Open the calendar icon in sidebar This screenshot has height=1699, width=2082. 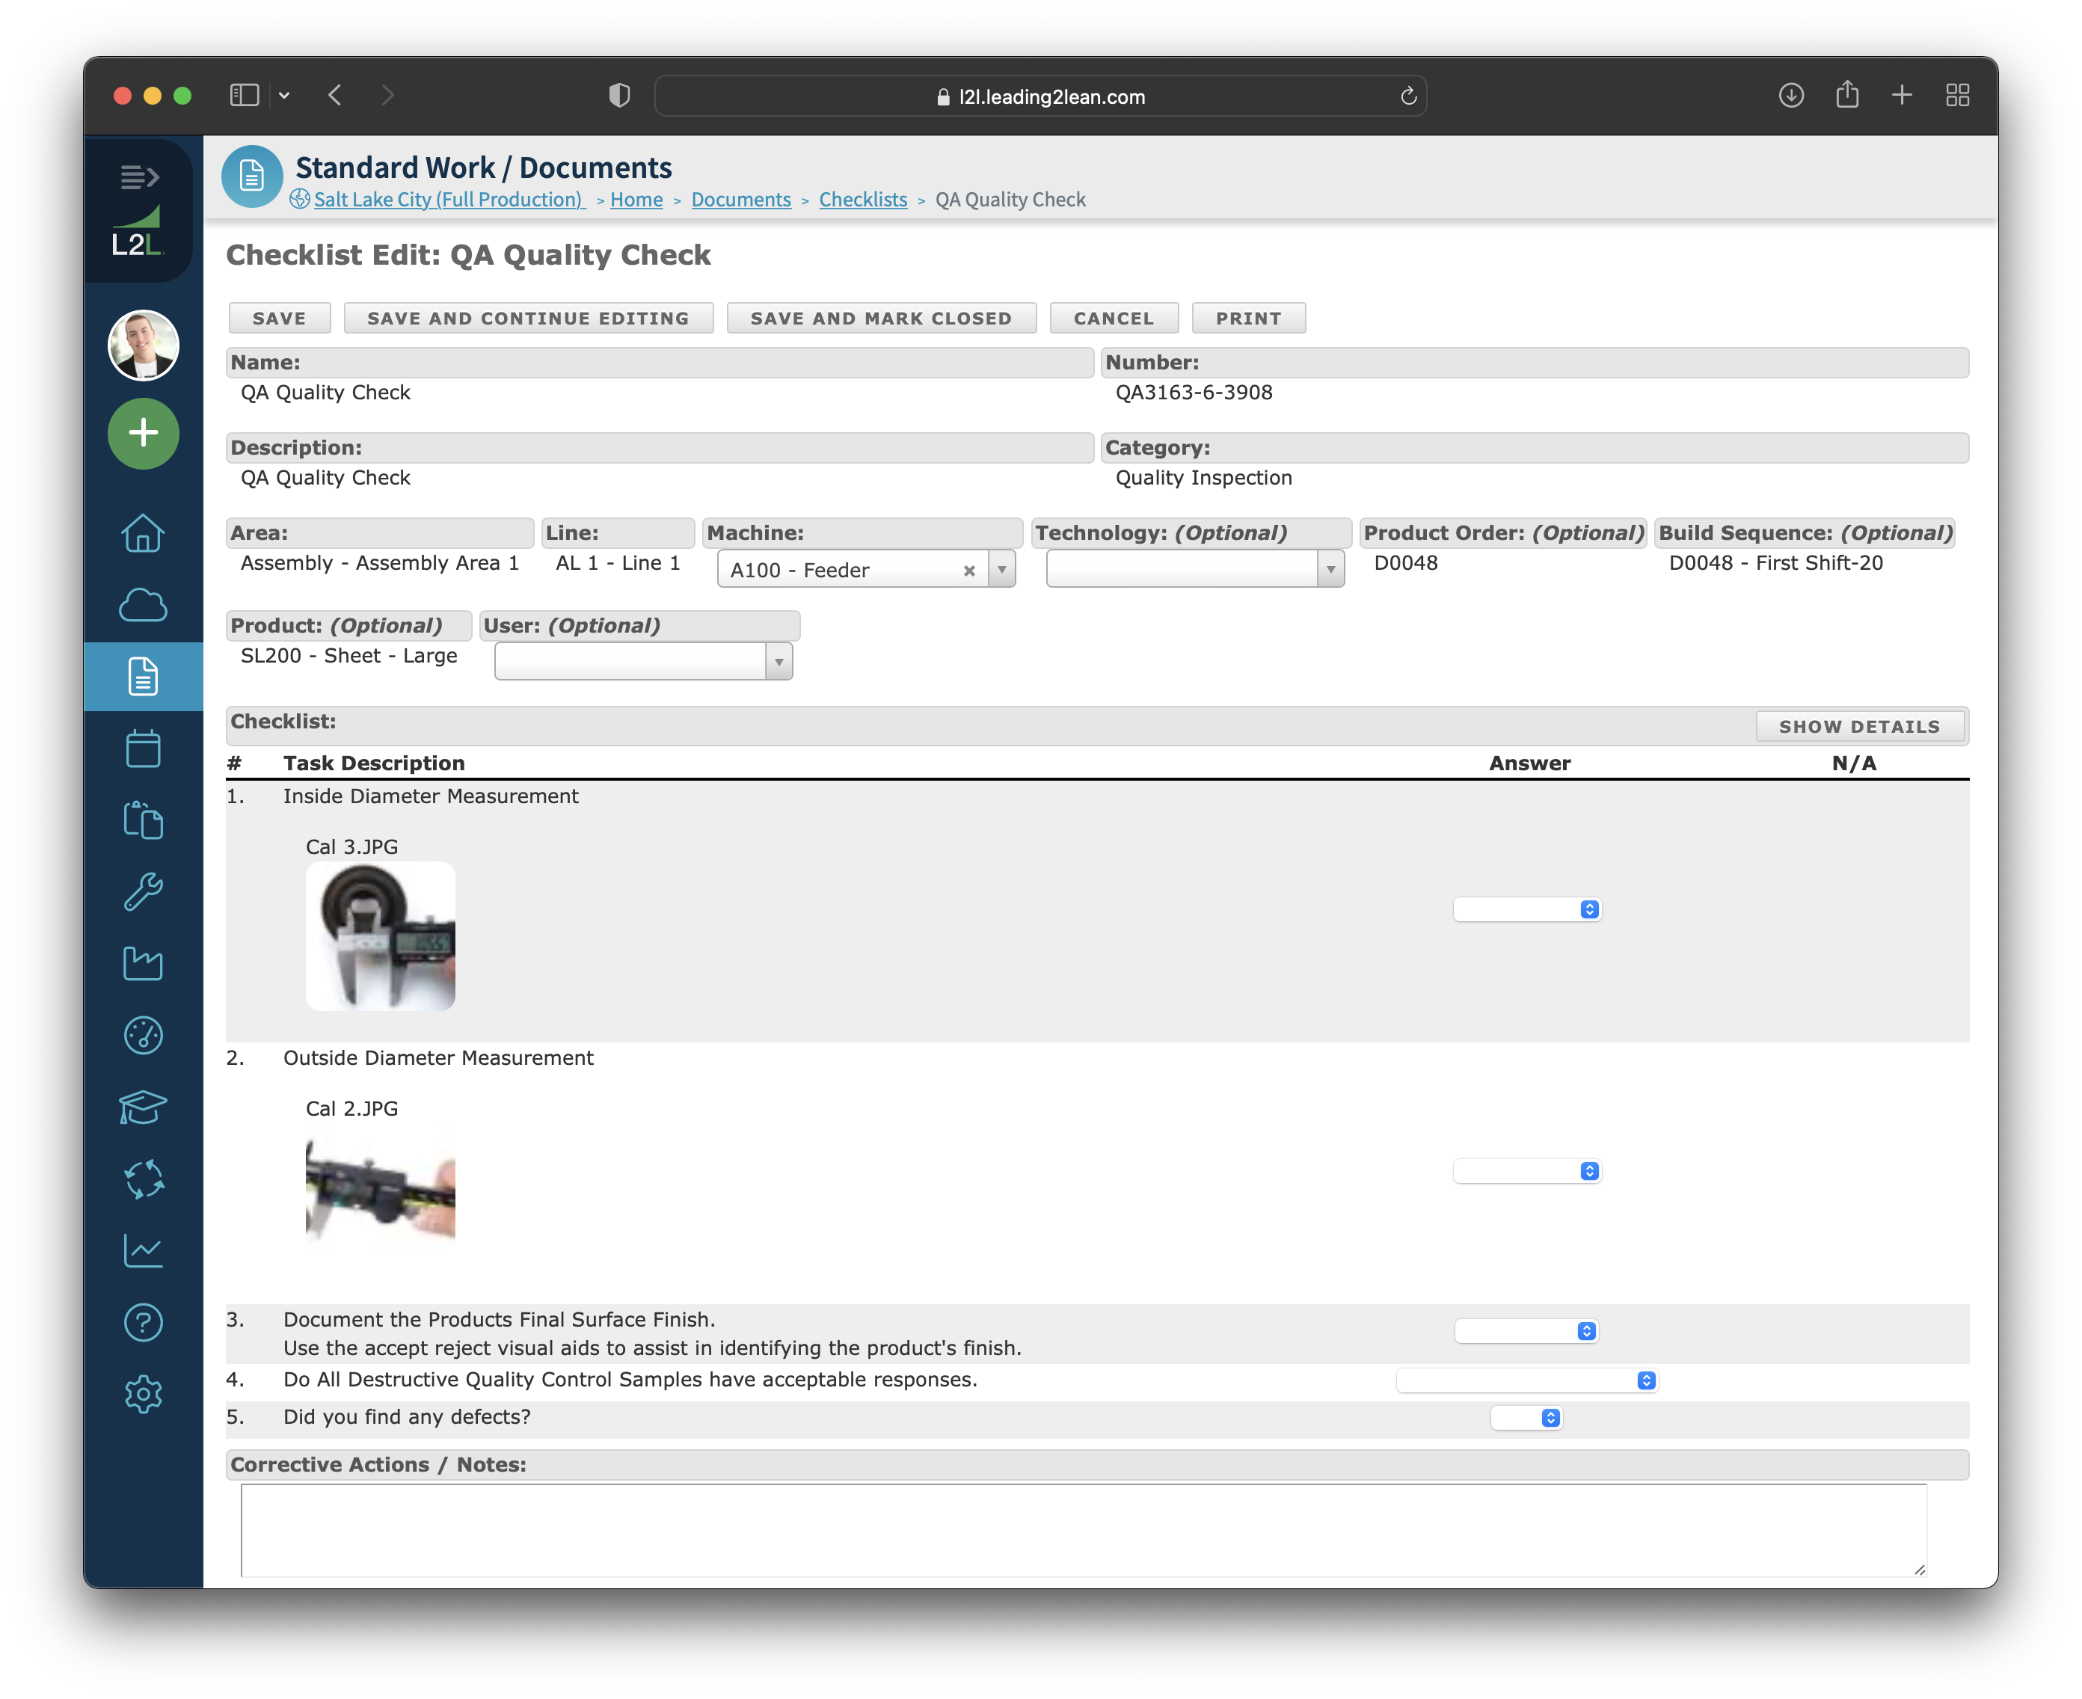coord(143,749)
